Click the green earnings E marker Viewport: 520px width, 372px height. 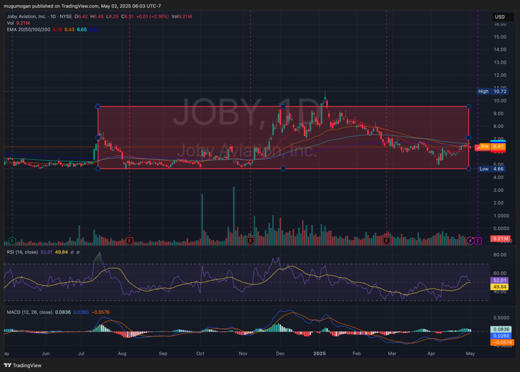click(x=12, y=241)
